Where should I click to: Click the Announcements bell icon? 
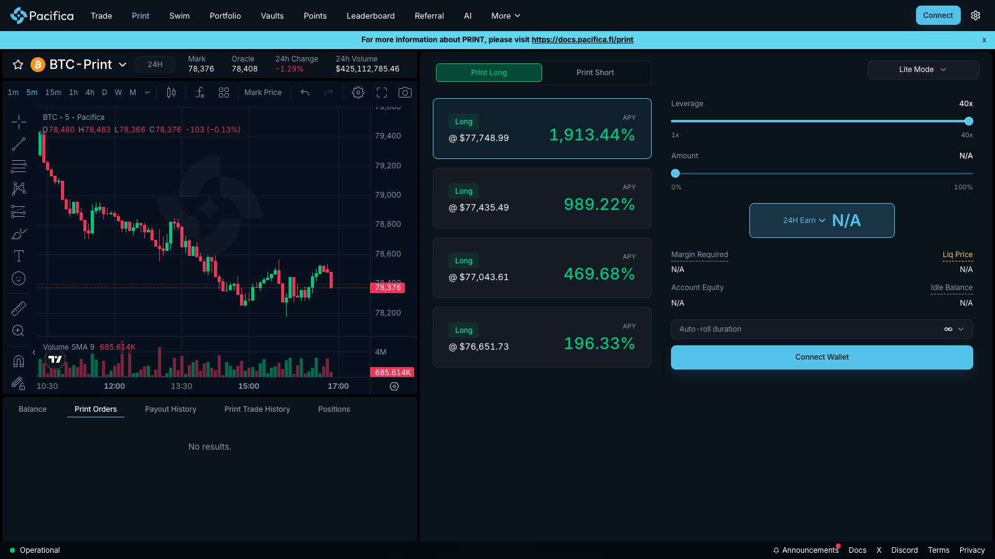coord(776,550)
